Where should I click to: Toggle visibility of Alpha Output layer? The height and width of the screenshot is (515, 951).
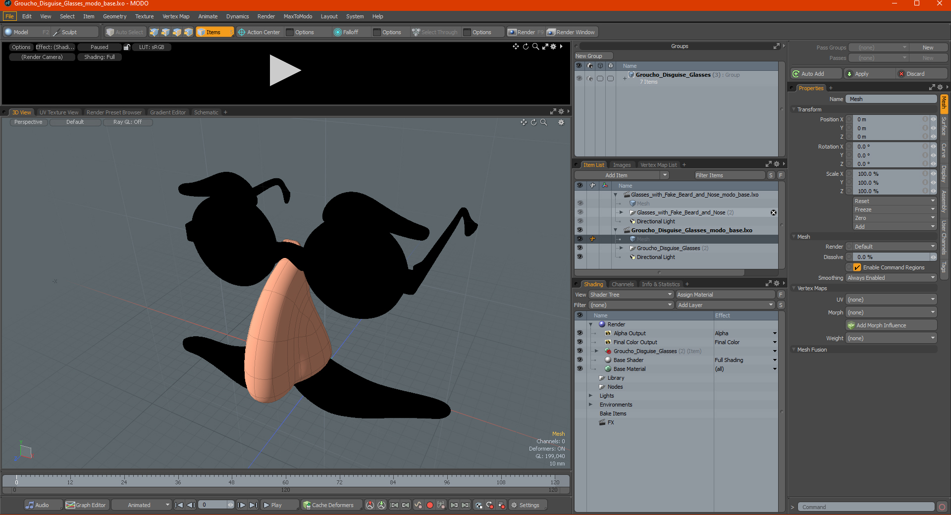click(580, 333)
